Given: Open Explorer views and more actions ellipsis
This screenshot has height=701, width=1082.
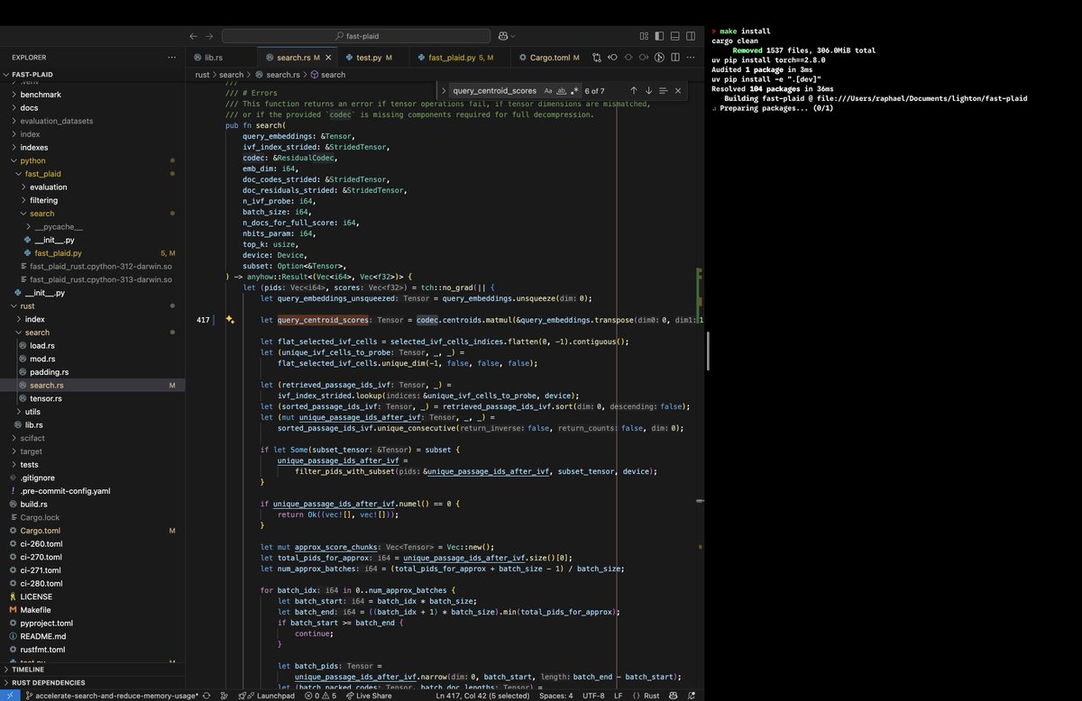Looking at the screenshot, I should 172,57.
